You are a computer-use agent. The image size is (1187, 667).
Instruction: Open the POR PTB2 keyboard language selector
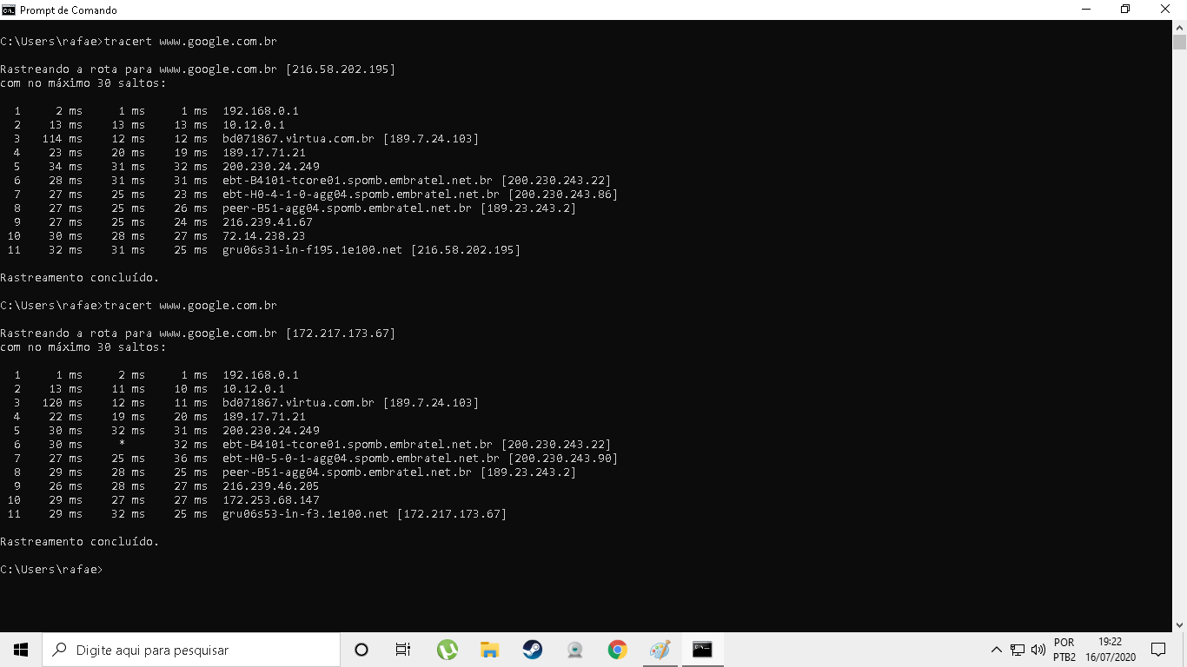point(1064,650)
